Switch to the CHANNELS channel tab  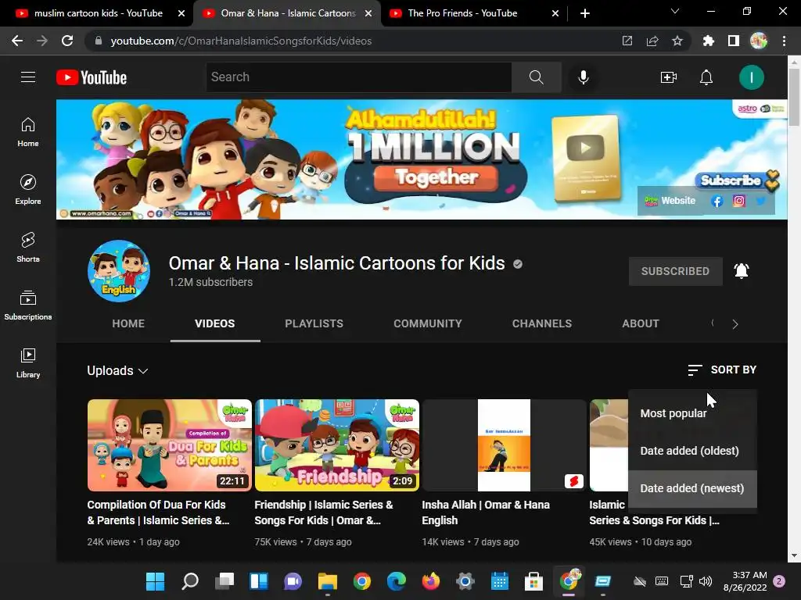(542, 324)
